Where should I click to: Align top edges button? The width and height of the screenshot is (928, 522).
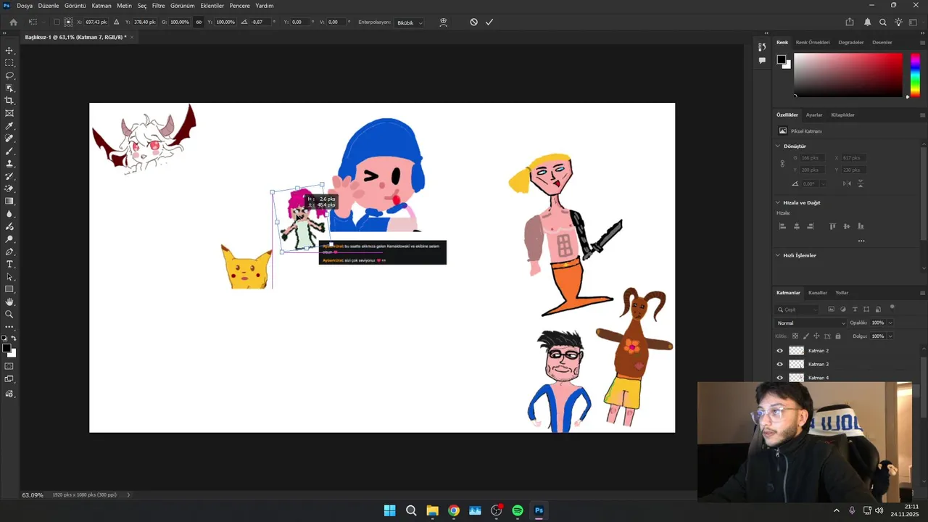[x=832, y=226]
